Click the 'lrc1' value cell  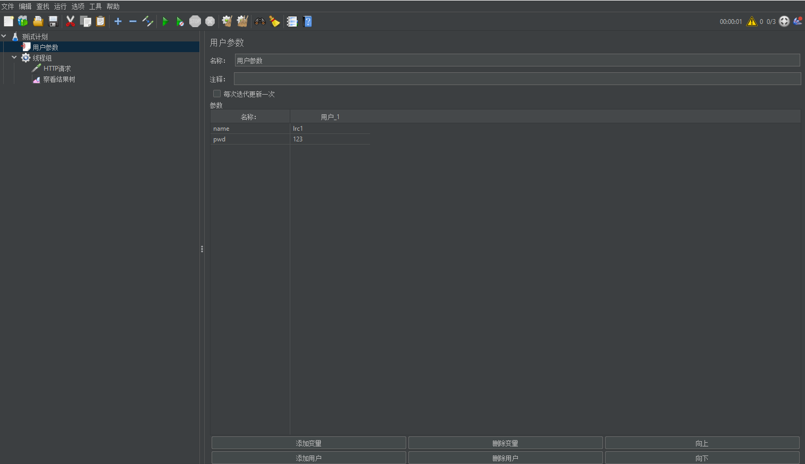(330, 129)
